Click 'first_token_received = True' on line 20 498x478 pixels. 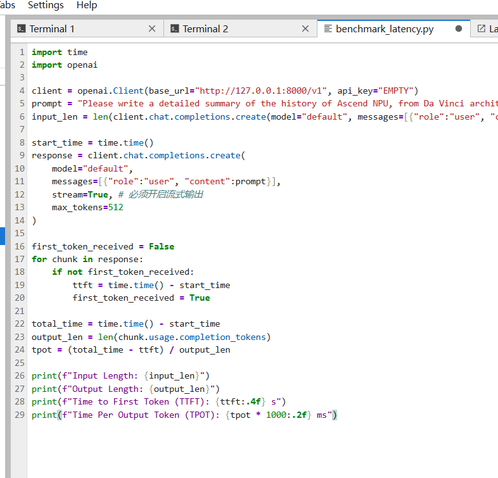(141, 298)
